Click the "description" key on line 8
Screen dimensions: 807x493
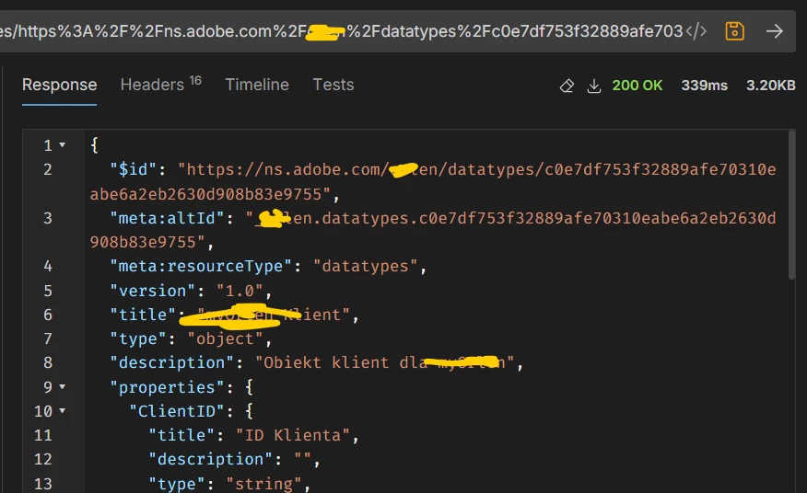(172, 362)
